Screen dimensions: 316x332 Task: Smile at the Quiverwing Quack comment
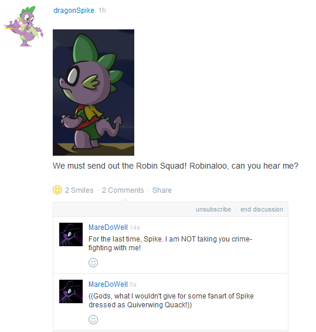[x=93, y=320]
